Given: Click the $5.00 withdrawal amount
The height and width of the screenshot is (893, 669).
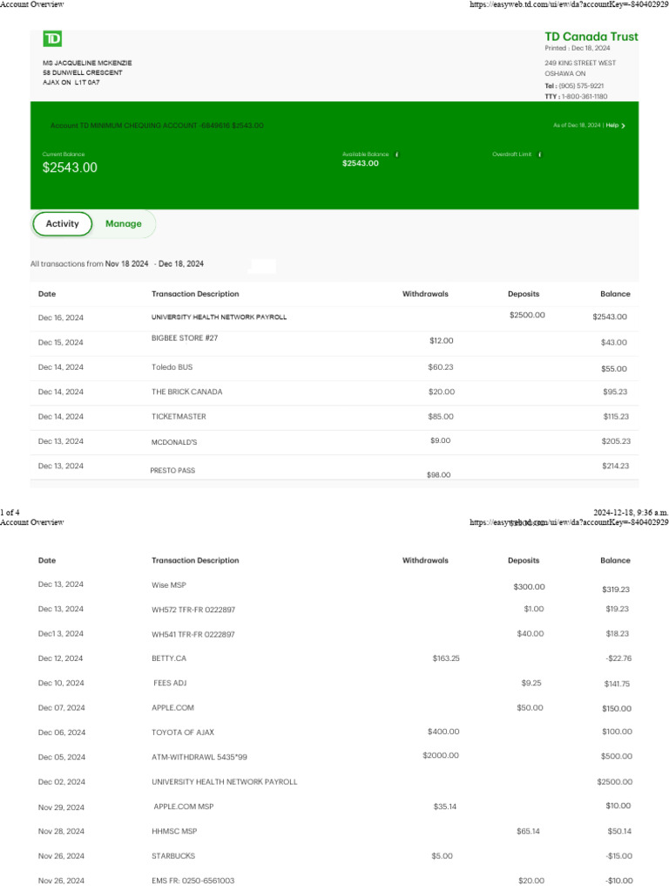Looking at the screenshot, I should [442, 856].
